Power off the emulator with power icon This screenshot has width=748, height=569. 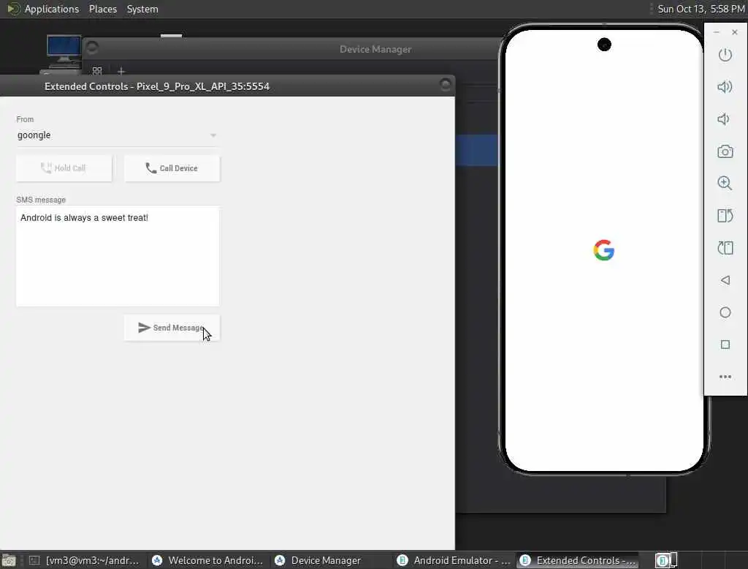click(725, 55)
